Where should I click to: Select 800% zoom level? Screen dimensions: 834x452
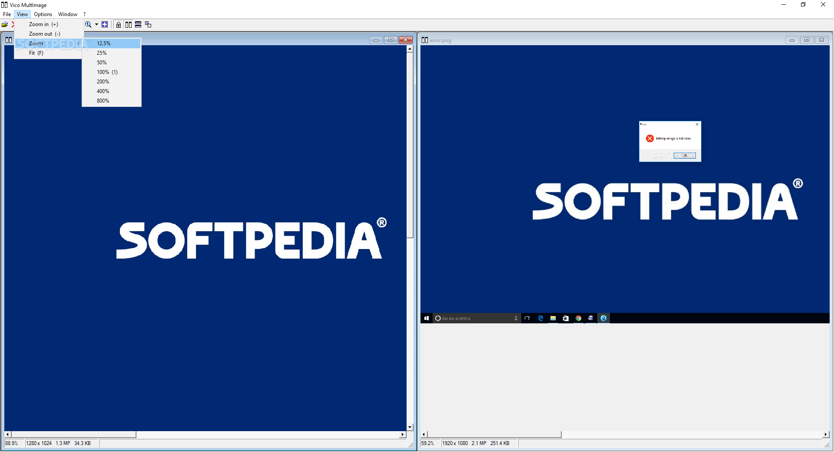112,101
